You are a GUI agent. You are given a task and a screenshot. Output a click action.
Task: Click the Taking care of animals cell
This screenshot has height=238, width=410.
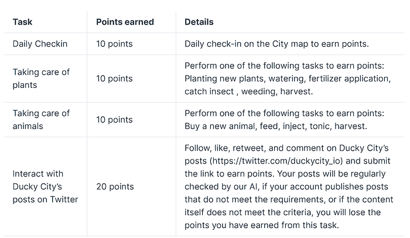41,120
